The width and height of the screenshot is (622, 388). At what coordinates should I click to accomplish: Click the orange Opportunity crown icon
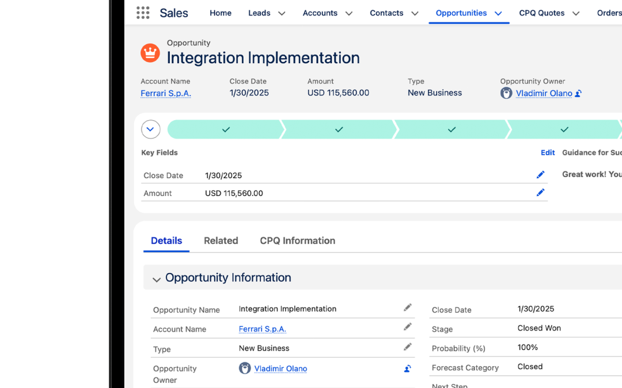click(150, 53)
